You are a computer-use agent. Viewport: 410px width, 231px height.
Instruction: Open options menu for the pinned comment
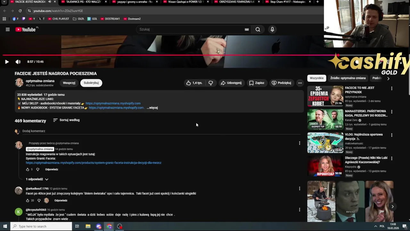(x=299, y=143)
